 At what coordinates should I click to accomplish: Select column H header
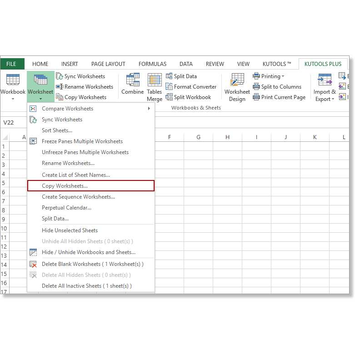pyautogui.click(x=227, y=137)
